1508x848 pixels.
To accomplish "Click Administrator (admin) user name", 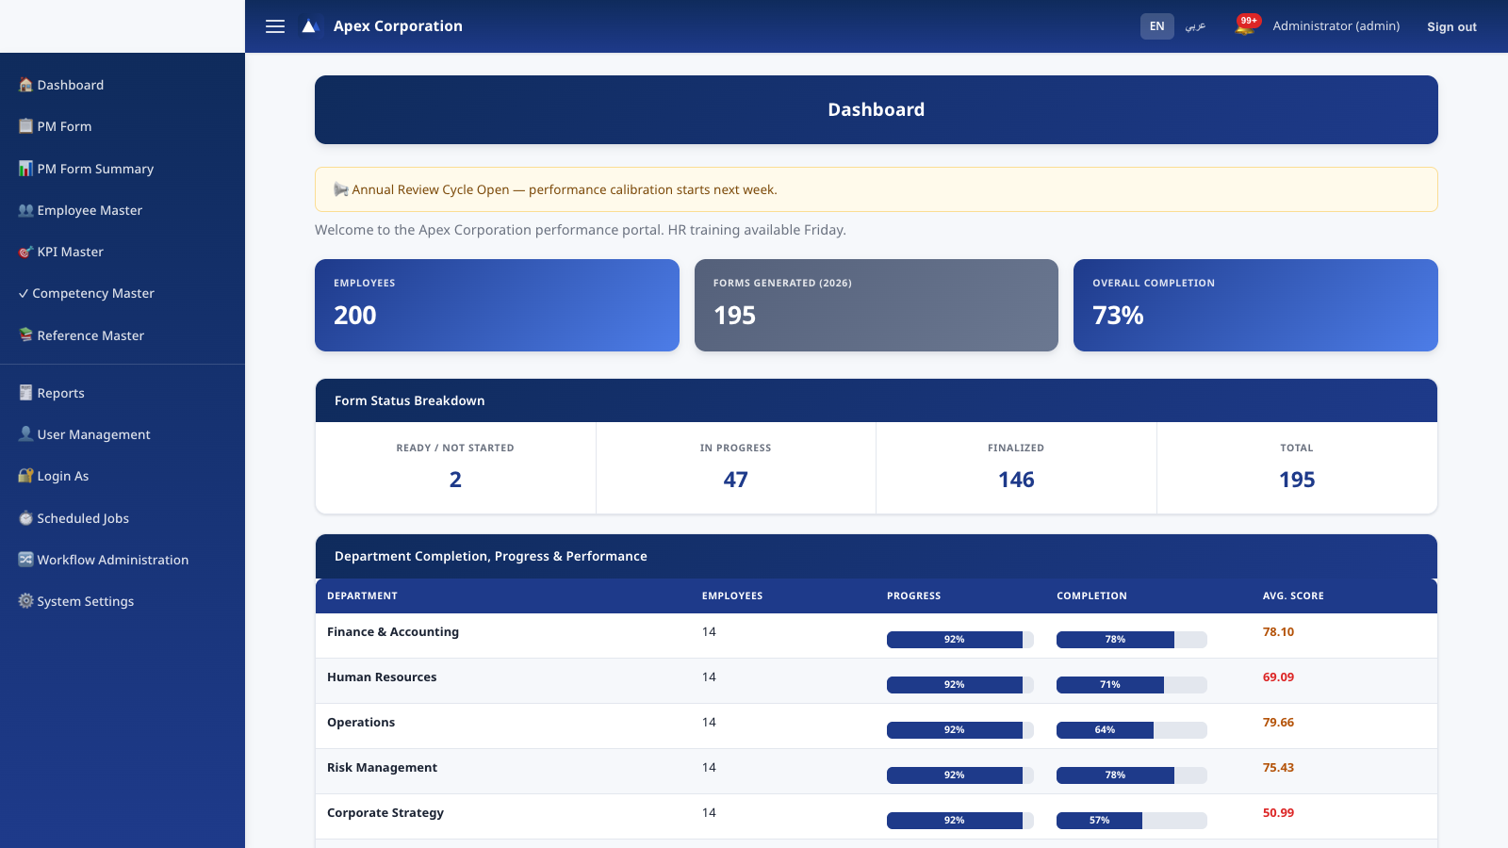I will coord(1336,26).
